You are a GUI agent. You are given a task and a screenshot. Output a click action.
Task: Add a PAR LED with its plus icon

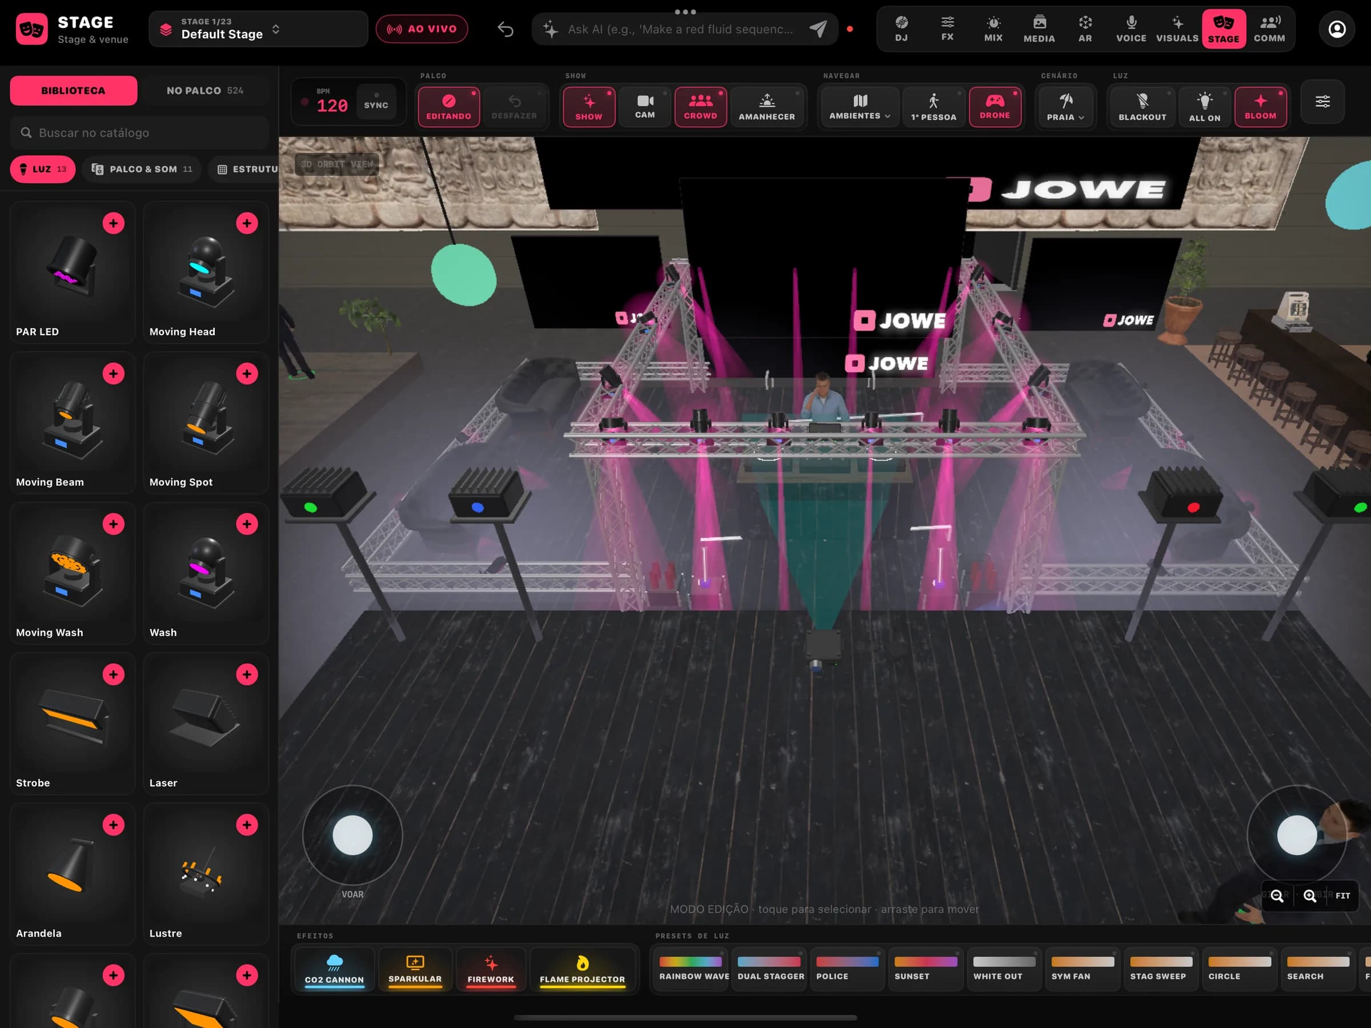(x=114, y=223)
